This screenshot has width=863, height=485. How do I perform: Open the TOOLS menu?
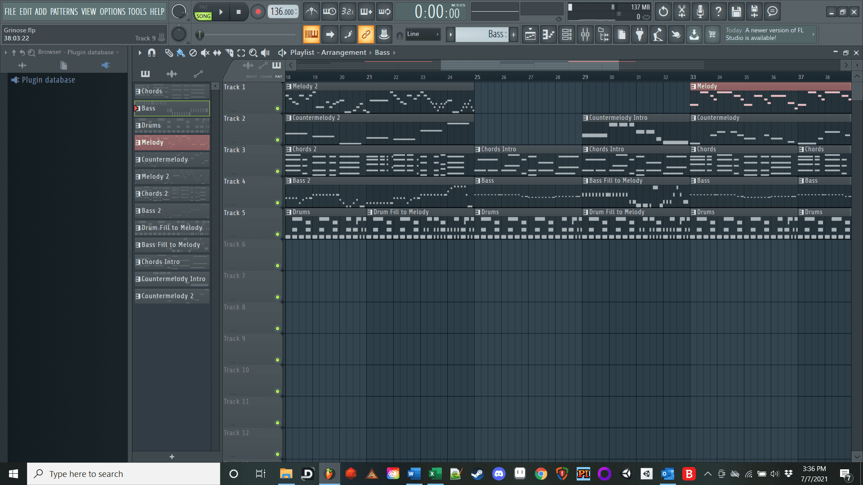click(137, 12)
